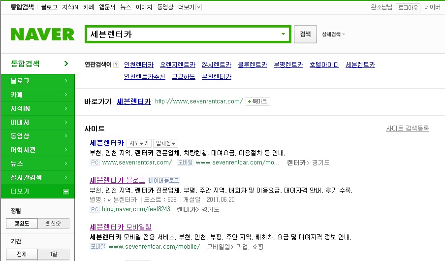
Task: Open 블로그 in the left sidebar
Action: point(38,81)
